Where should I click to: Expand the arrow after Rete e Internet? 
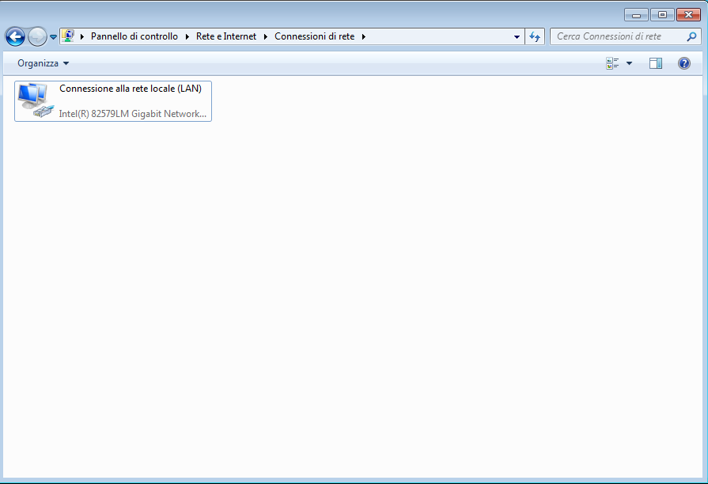pos(266,36)
